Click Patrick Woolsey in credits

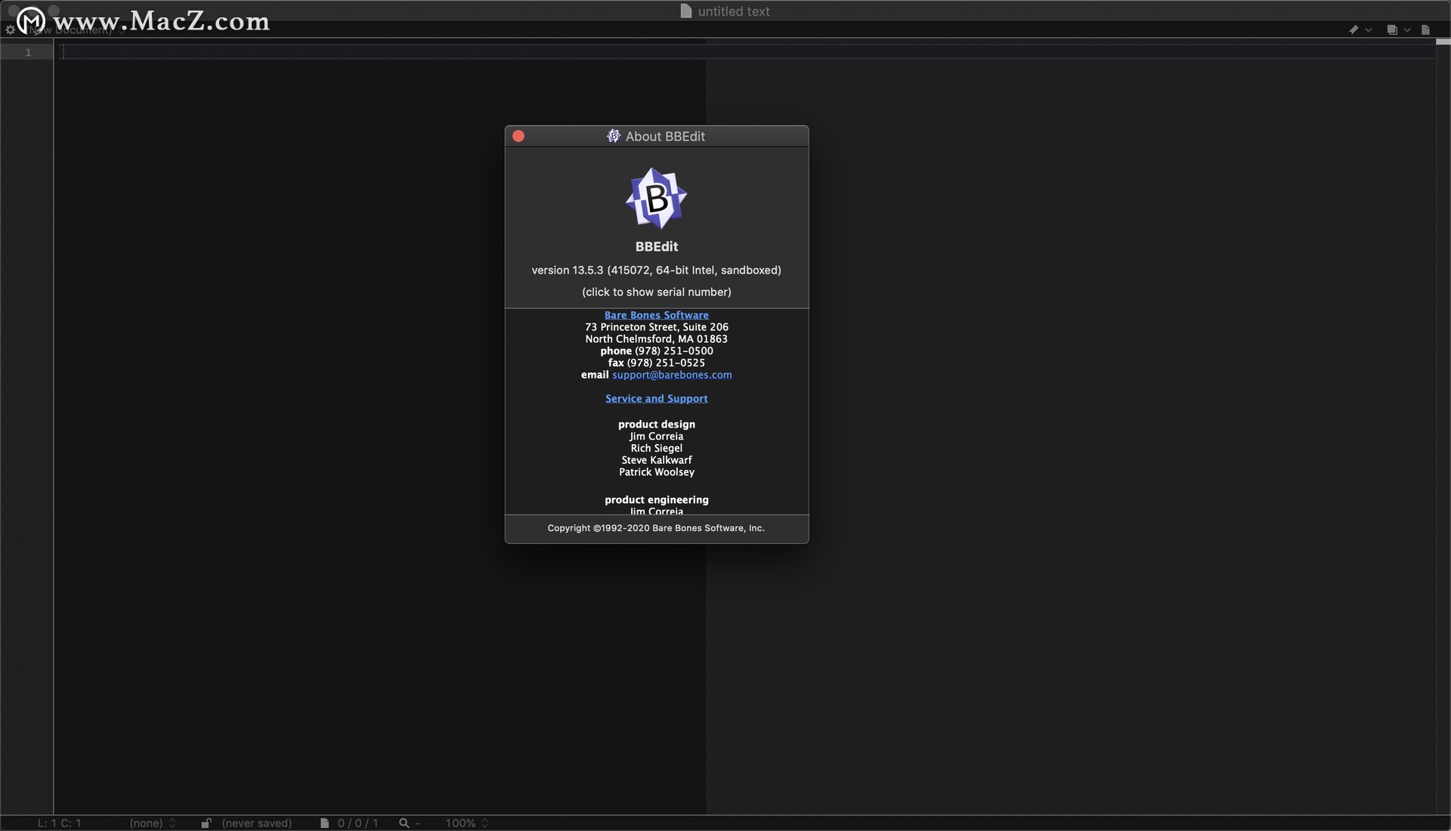[x=656, y=472]
